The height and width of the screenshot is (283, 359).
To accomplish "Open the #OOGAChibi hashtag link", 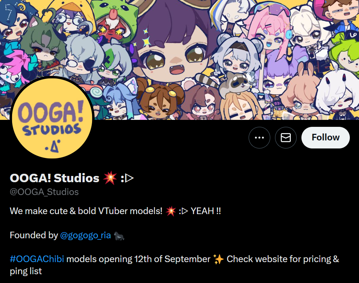I will pyautogui.click(x=37, y=259).
